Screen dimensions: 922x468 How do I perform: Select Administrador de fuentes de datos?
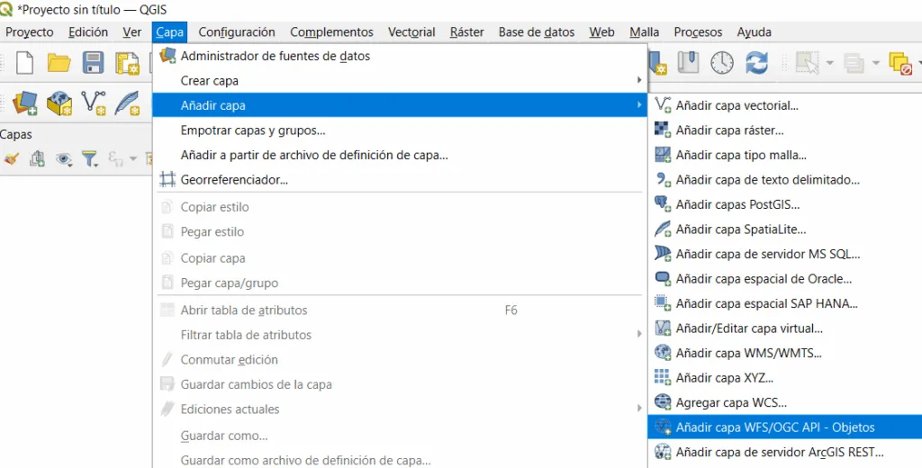(400, 56)
